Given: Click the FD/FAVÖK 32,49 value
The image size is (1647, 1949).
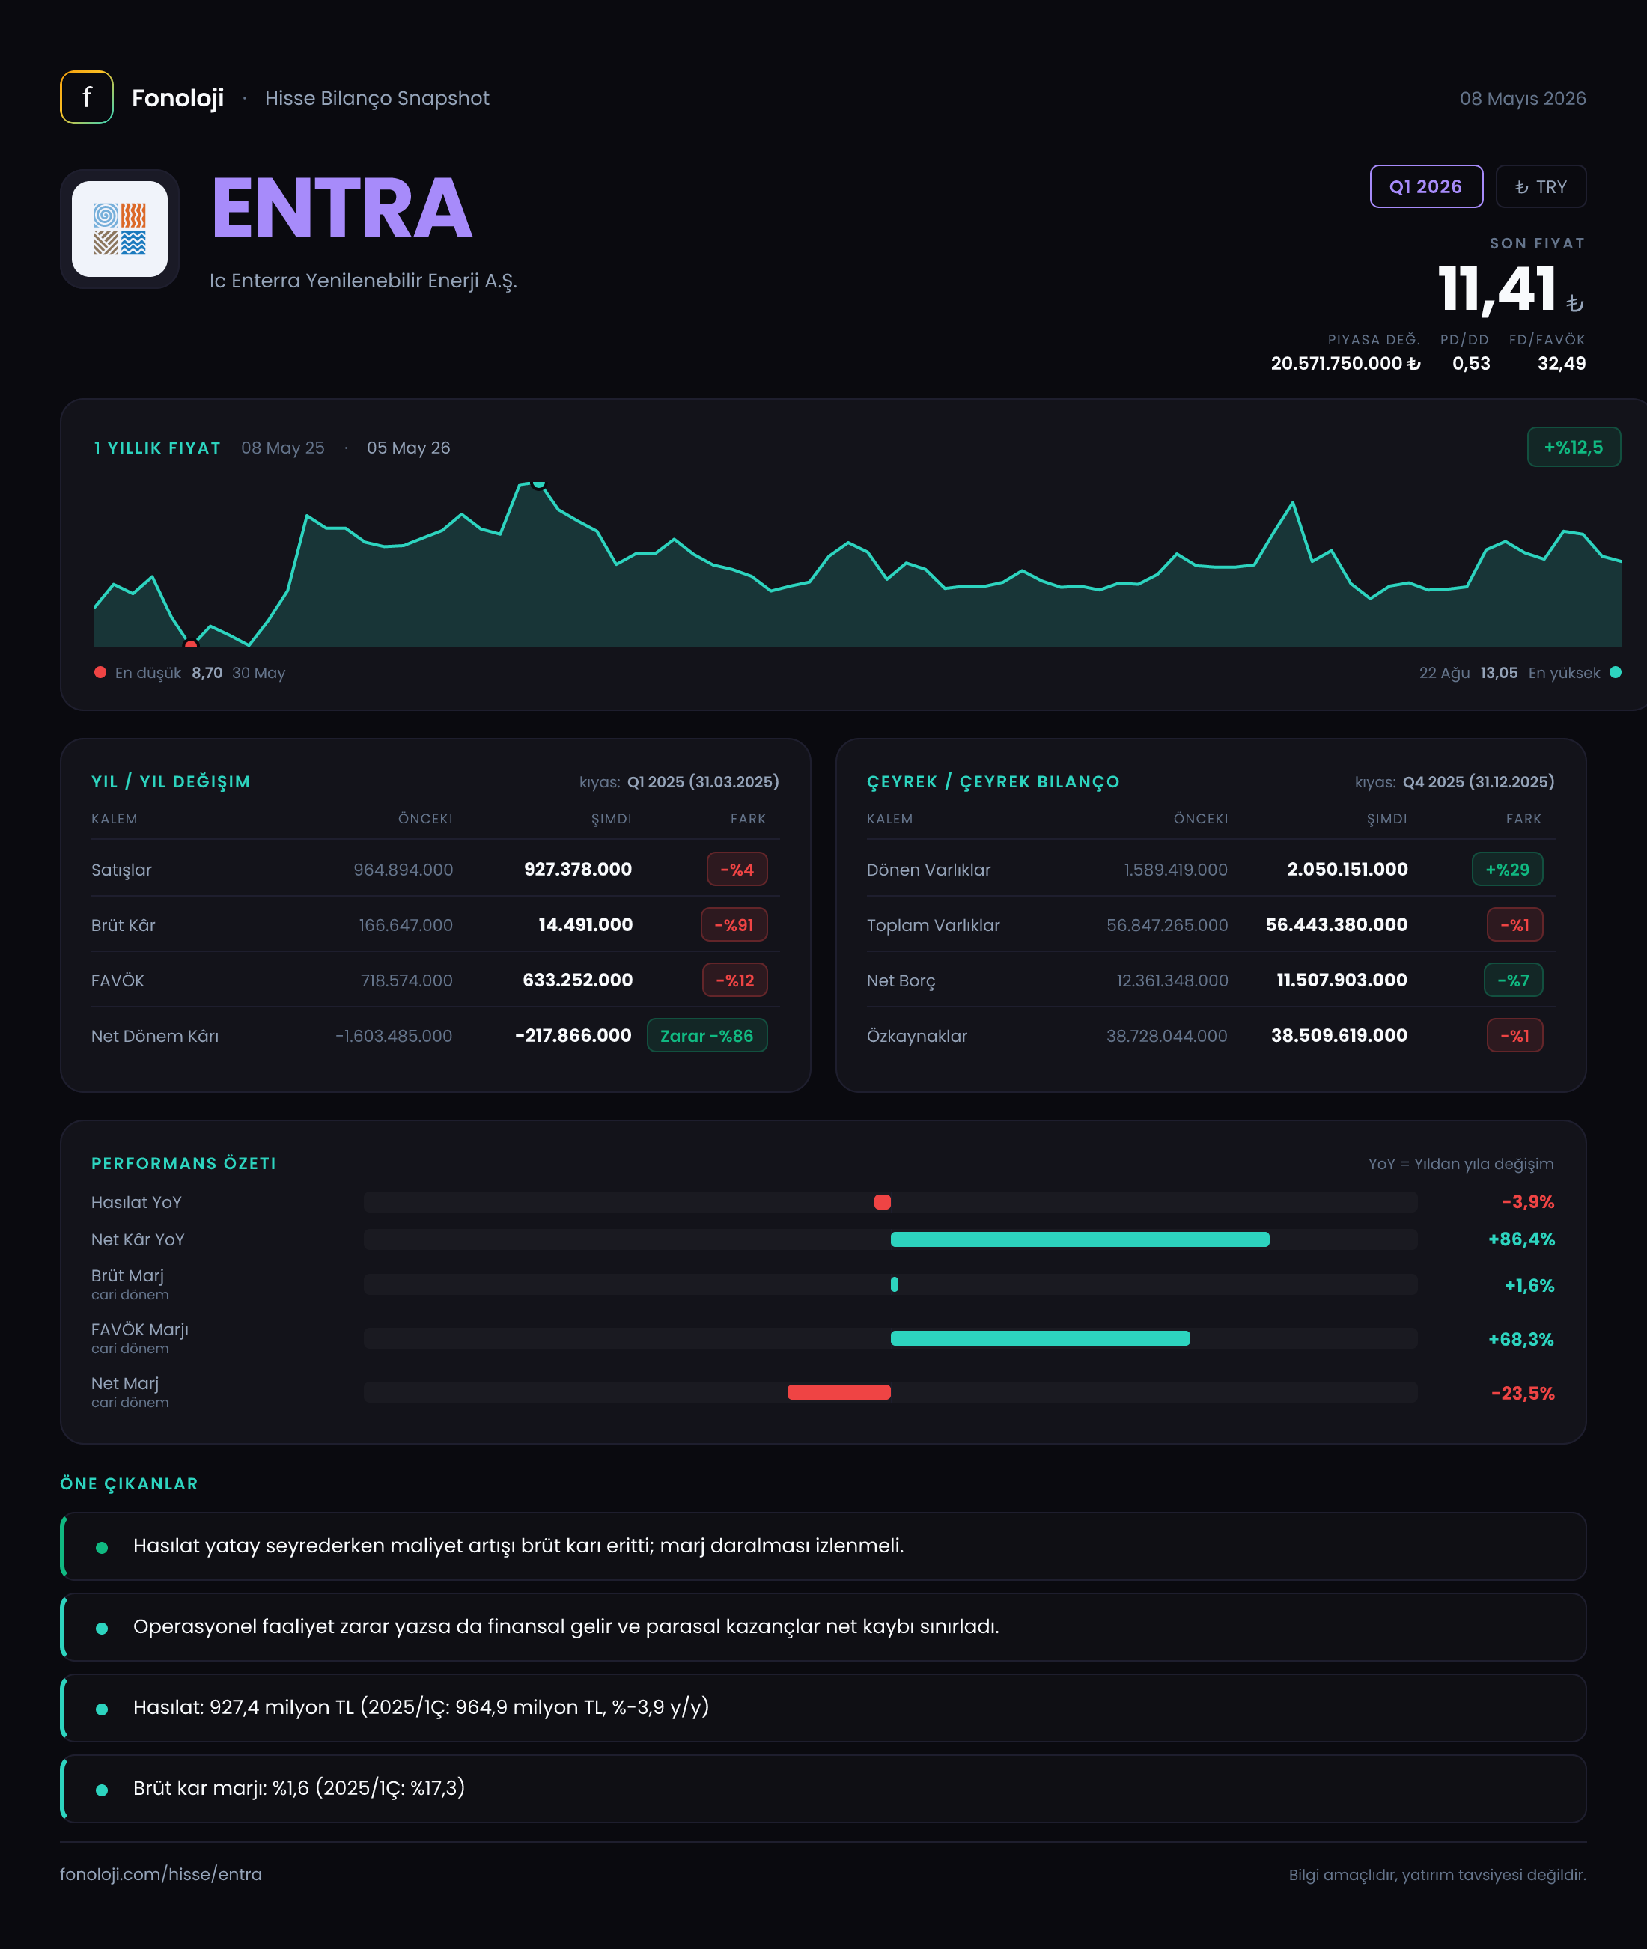Looking at the screenshot, I should pos(1561,363).
